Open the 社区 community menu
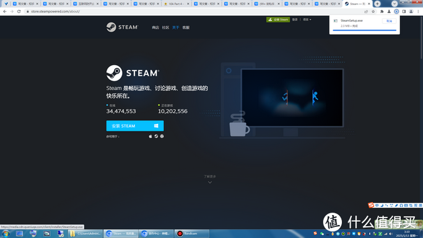Image resolution: width=423 pixels, height=238 pixels. coord(165,27)
